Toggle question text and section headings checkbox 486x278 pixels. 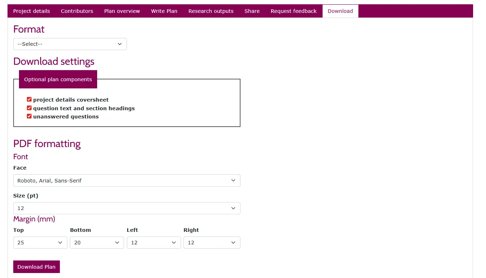pyautogui.click(x=29, y=108)
